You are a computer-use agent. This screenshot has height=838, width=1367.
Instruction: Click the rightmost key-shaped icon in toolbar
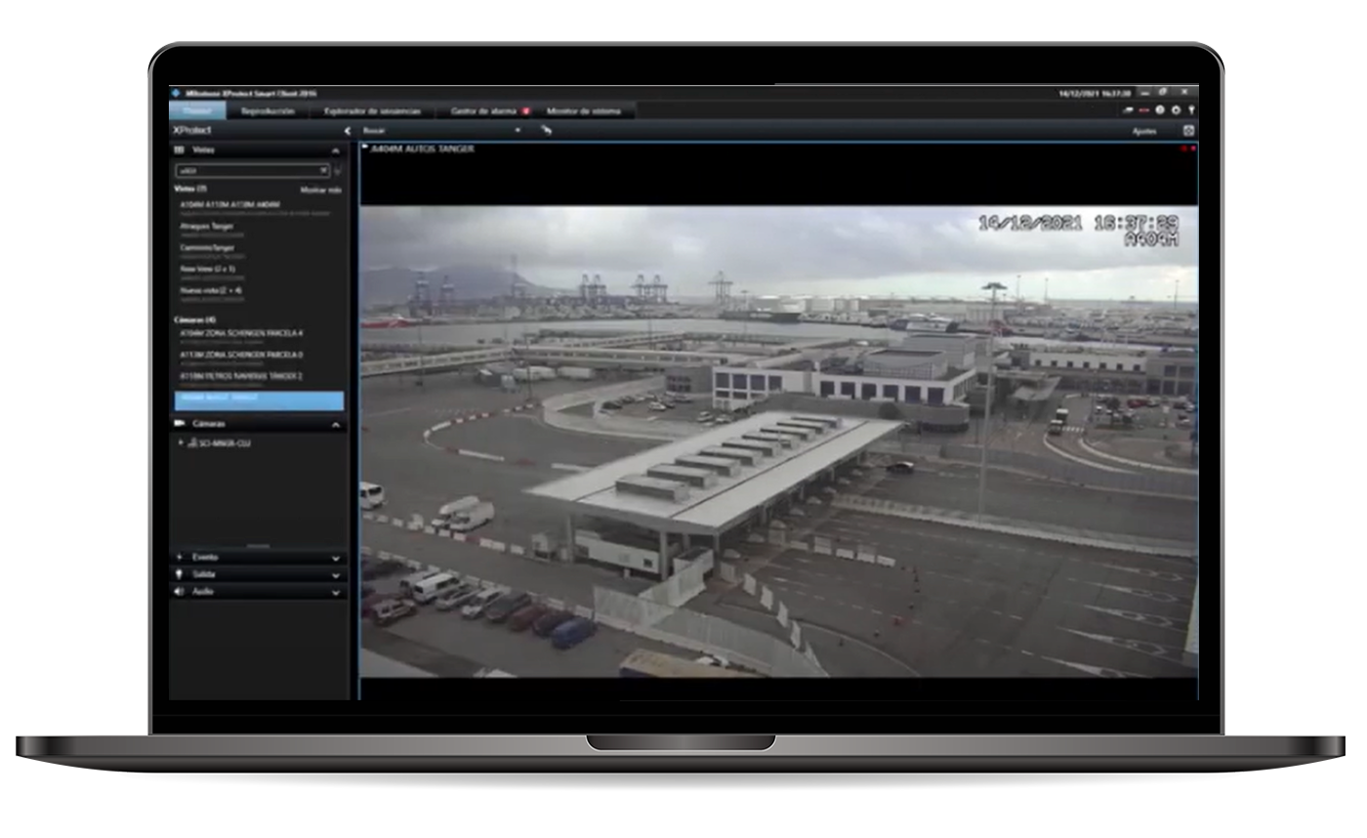1191,111
